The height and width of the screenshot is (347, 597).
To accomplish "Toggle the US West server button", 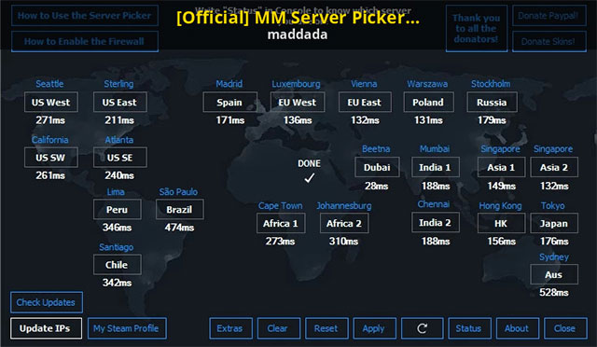I will pos(51,102).
